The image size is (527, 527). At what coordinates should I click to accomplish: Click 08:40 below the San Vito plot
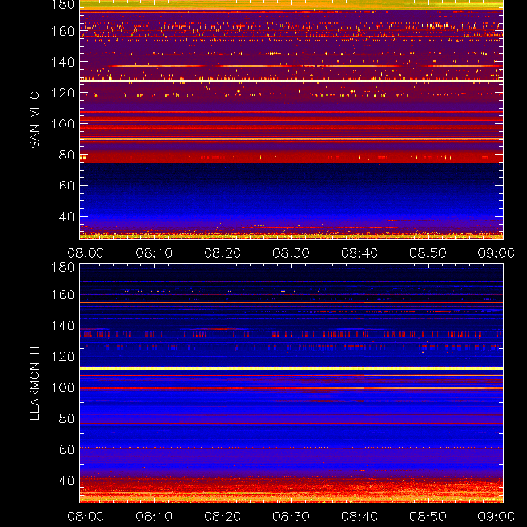click(360, 253)
